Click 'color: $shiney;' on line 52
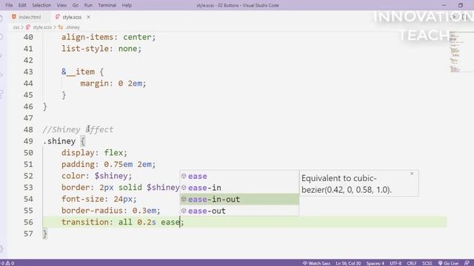This screenshot has height=266, width=474. [x=97, y=176]
